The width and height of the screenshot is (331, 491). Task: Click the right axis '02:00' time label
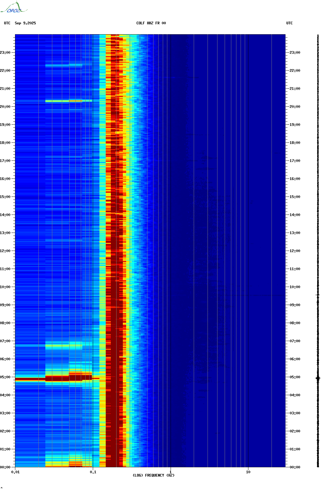pyautogui.click(x=295, y=431)
